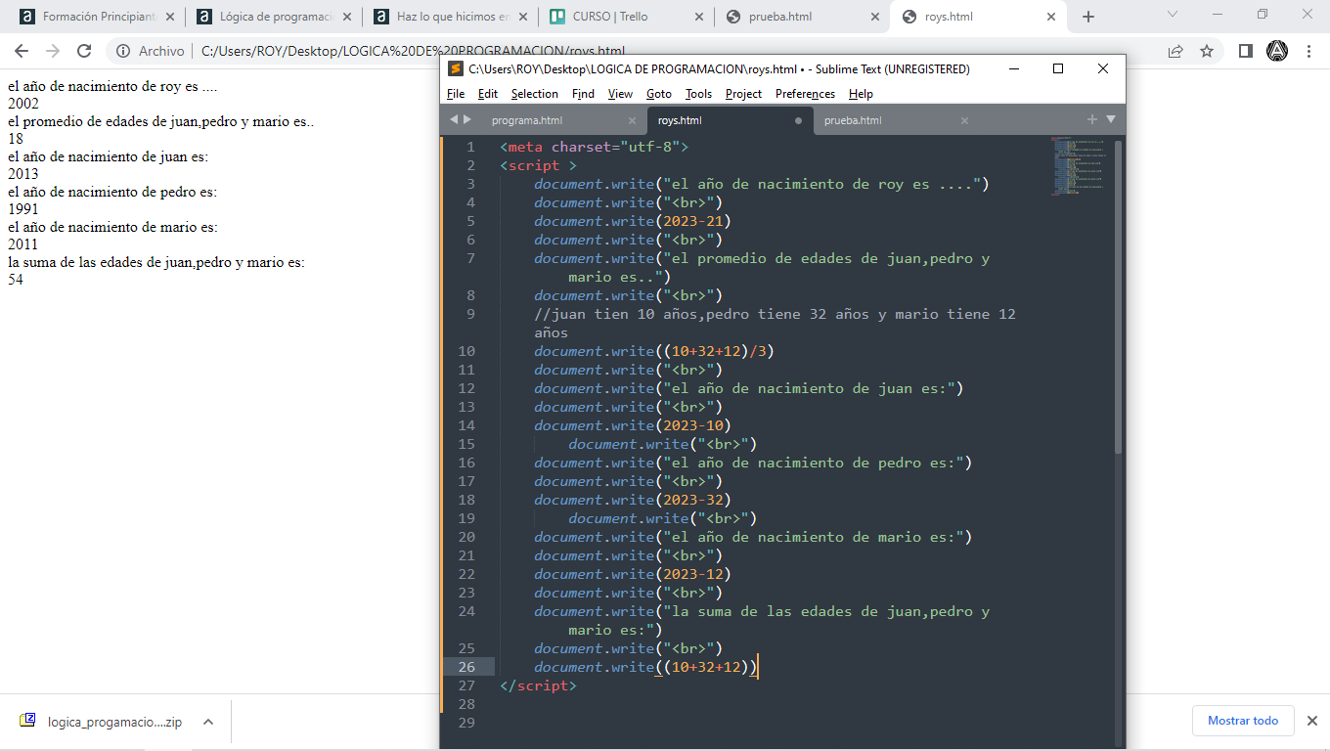The height and width of the screenshot is (751, 1330).
Task: Click the browser back arrow
Action: coord(21,51)
